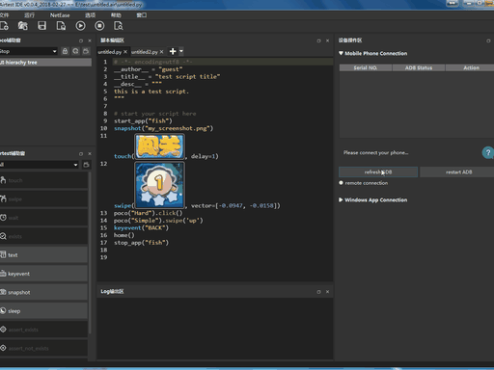Open the log report viewer toolbar icon

tap(119, 26)
